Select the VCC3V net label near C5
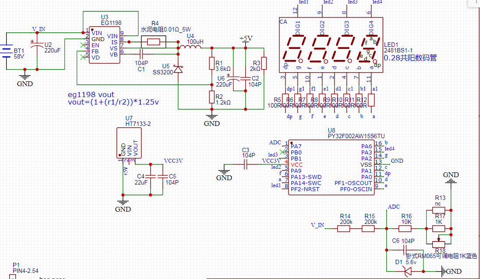This screenshot has width=480, height=279. coord(173,160)
